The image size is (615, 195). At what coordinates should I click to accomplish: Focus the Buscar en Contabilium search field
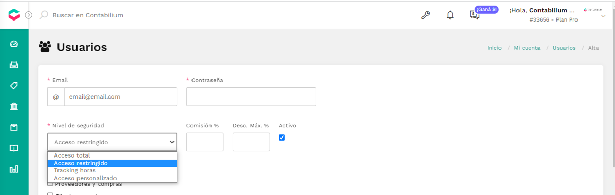pos(88,15)
